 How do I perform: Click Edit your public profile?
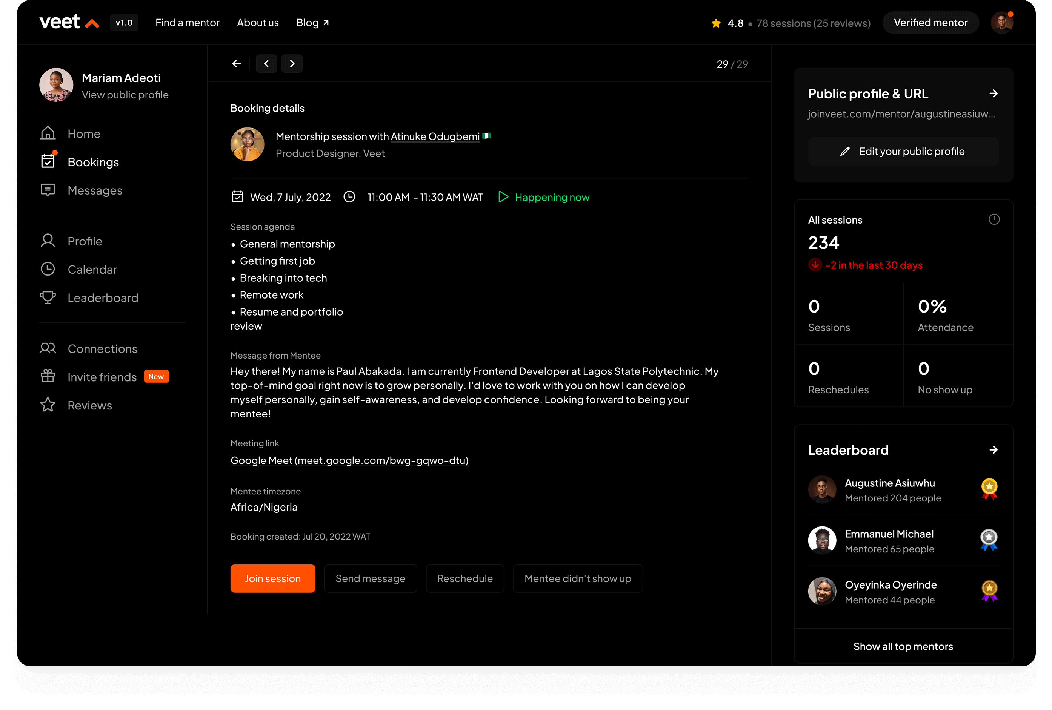point(903,152)
